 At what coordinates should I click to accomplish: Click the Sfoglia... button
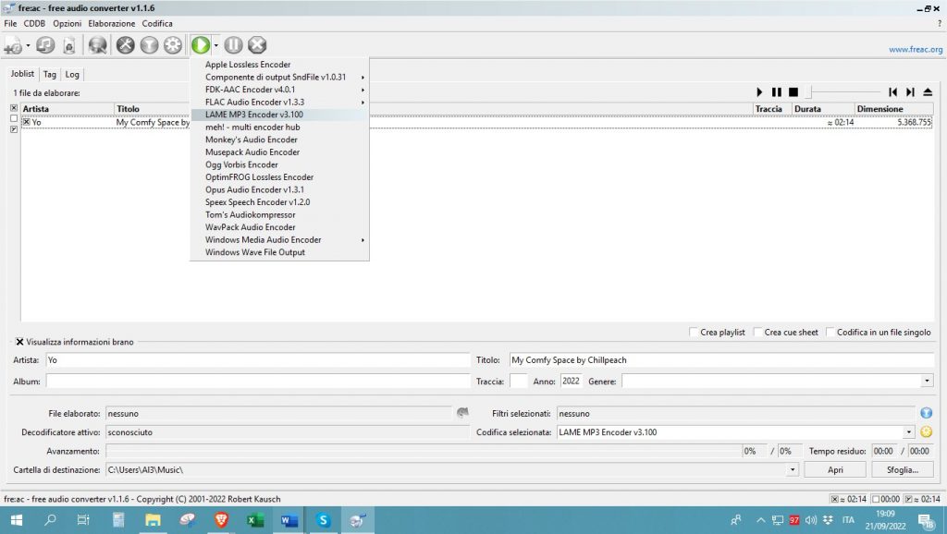(902, 469)
